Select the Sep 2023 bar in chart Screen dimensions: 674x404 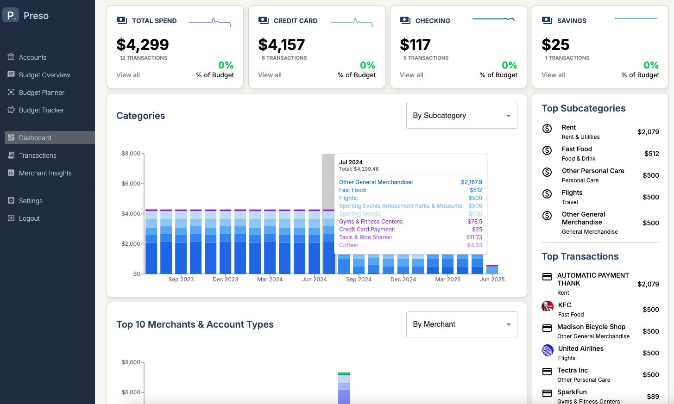click(181, 242)
